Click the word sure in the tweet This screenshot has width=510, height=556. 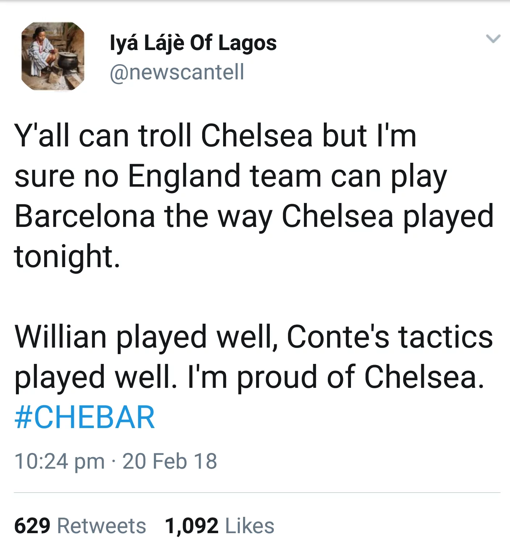coord(44,176)
